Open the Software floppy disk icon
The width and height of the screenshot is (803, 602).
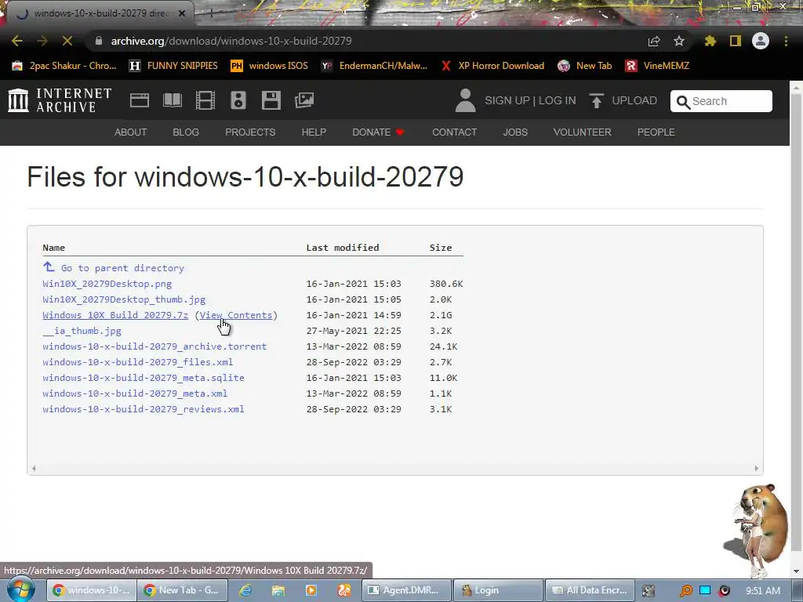[271, 100]
